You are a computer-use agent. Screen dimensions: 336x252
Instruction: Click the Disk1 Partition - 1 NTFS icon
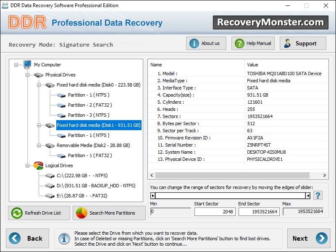61,135
